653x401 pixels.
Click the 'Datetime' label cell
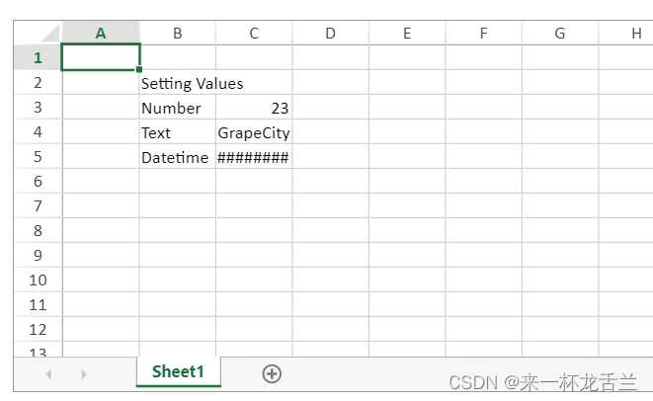178,157
